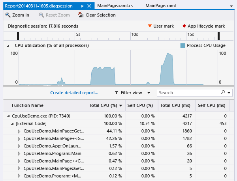Click the Zoom in button label
The height and width of the screenshot is (181, 237).
(x=21, y=15)
